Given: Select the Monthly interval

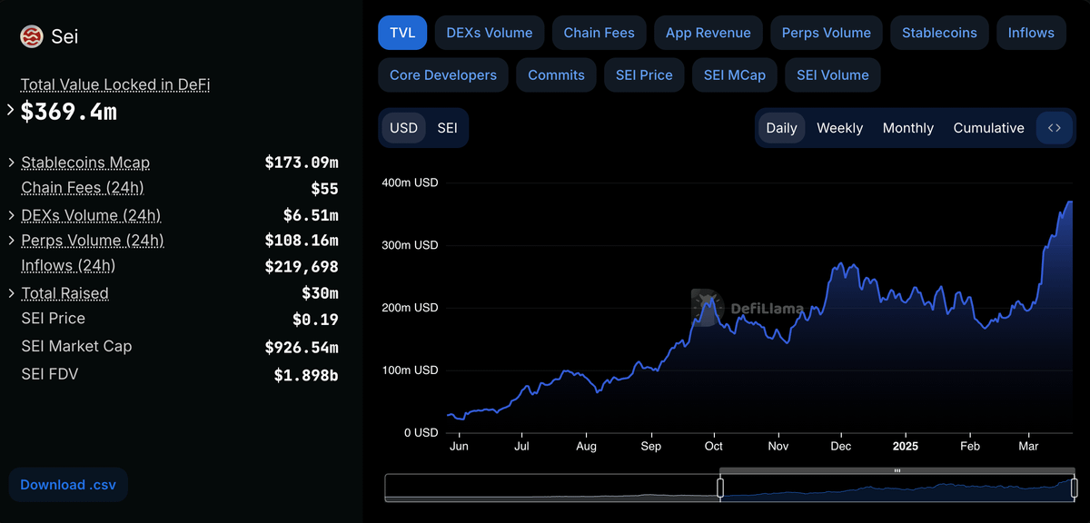Looking at the screenshot, I should [908, 128].
